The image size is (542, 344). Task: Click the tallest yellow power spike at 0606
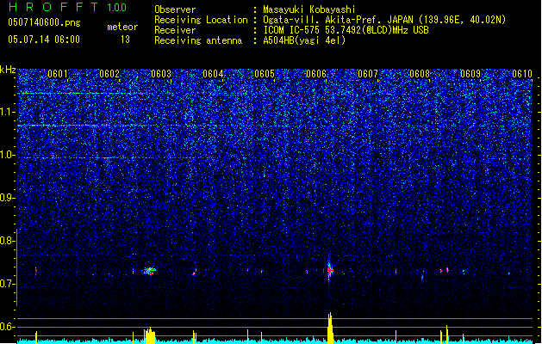[330, 328]
